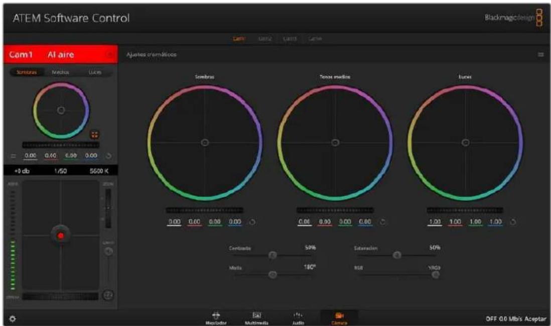The width and height of the screenshot is (551, 326).
Task: Click the master wheel strip under Tonos medios wheel
Action: pyautogui.click(x=335, y=210)
